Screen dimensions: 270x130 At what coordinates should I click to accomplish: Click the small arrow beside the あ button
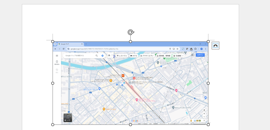(x=112, y=55)
